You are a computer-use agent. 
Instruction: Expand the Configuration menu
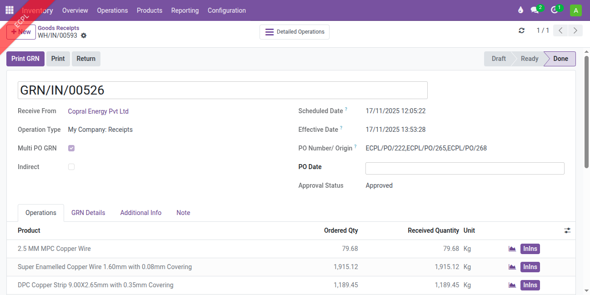pos(226,10)
